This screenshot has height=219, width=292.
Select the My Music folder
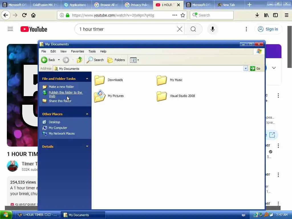(x=169, y=80)
